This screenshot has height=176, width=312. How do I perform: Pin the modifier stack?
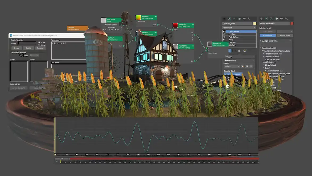point(230,51)
